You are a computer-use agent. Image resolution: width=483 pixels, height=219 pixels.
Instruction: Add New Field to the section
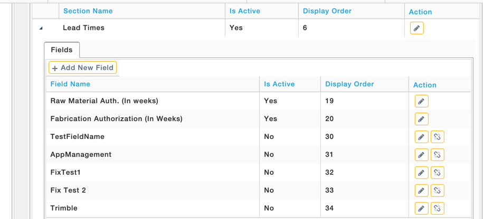pos(82,67)
